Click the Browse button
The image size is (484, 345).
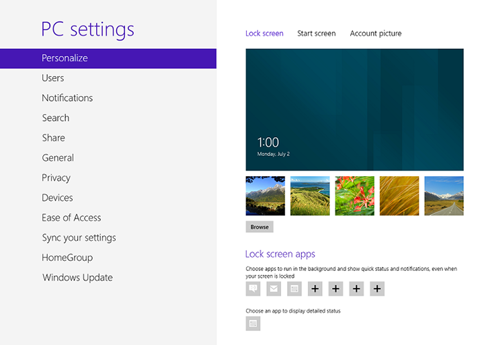(x=259, y=227)
